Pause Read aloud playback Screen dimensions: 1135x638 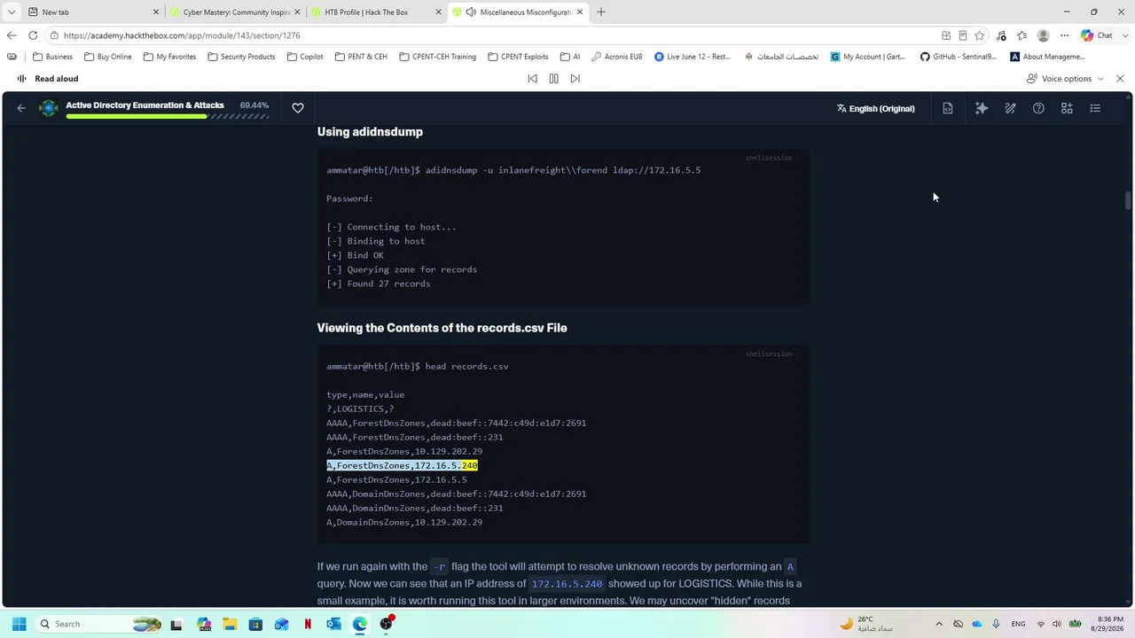pyautogui.click(x=553, y=79)
